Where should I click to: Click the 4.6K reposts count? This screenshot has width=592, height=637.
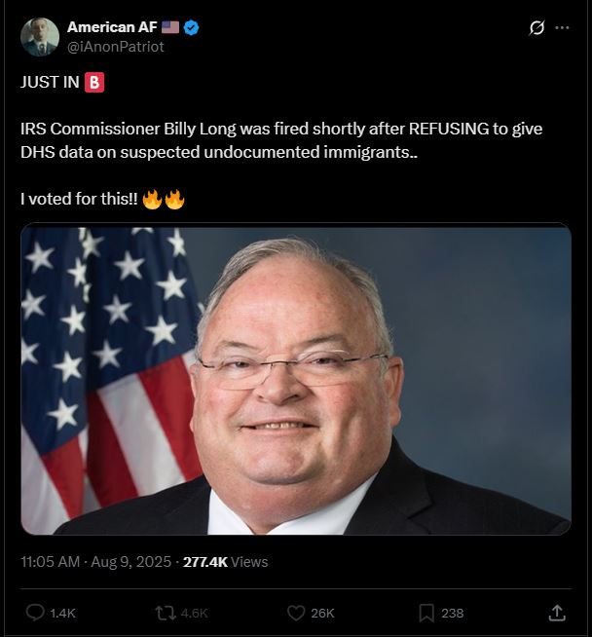point(194,613)
